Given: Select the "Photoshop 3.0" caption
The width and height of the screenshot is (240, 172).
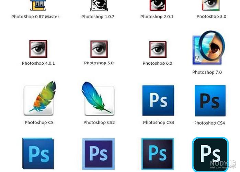Looking at the screenshot, I should coord(212,17).
